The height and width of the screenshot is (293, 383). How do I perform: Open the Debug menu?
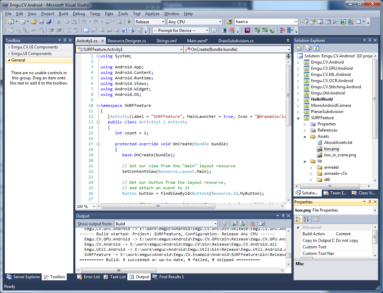pyautogui.click(x=79, y=14)
